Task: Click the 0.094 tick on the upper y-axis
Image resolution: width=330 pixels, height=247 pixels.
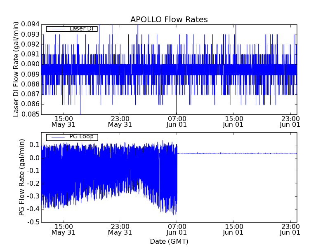Action: 30,24
